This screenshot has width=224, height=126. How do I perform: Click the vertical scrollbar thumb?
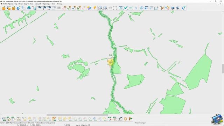point(223,69)
